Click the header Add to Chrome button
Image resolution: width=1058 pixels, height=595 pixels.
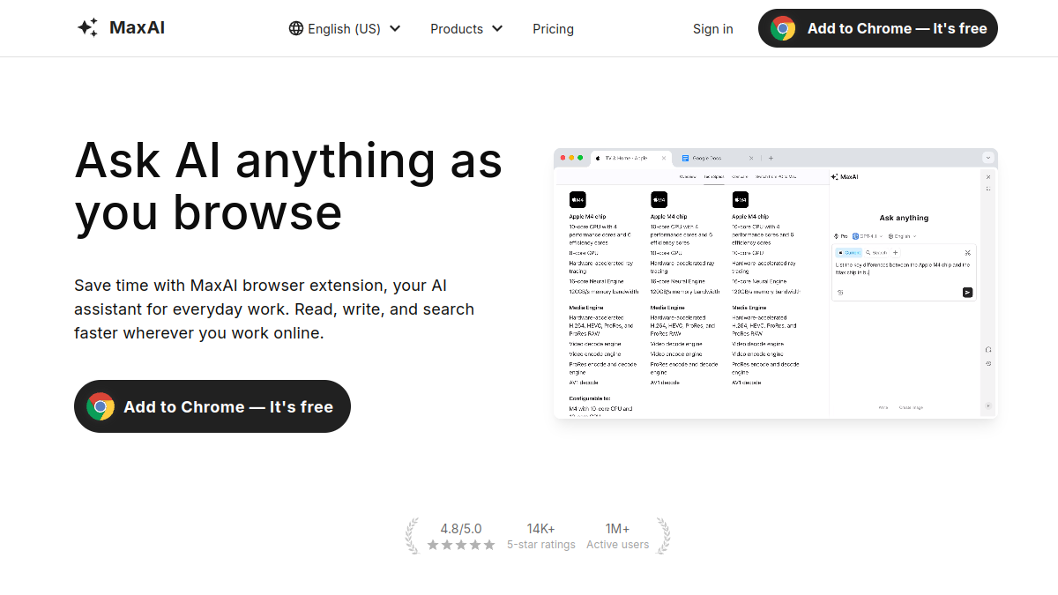click(x=878, y=28)
